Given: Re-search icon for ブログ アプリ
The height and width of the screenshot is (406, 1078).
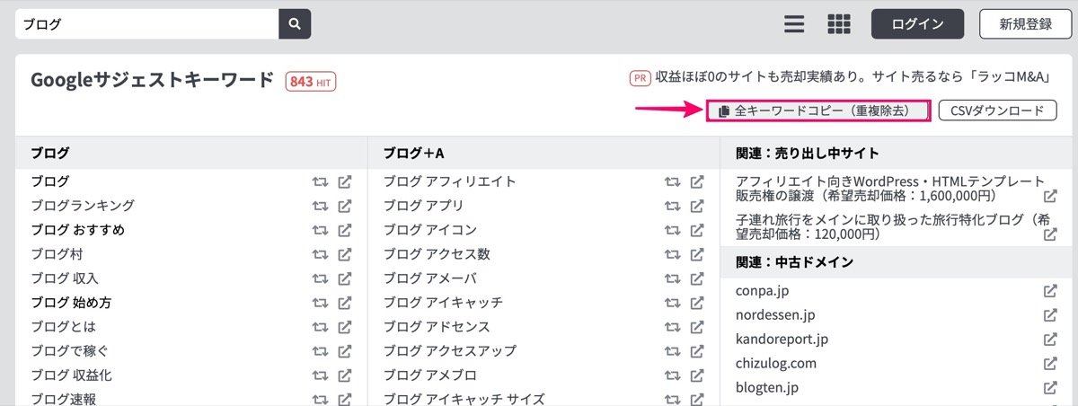Looking at the screenshot, I should point(672,206).
